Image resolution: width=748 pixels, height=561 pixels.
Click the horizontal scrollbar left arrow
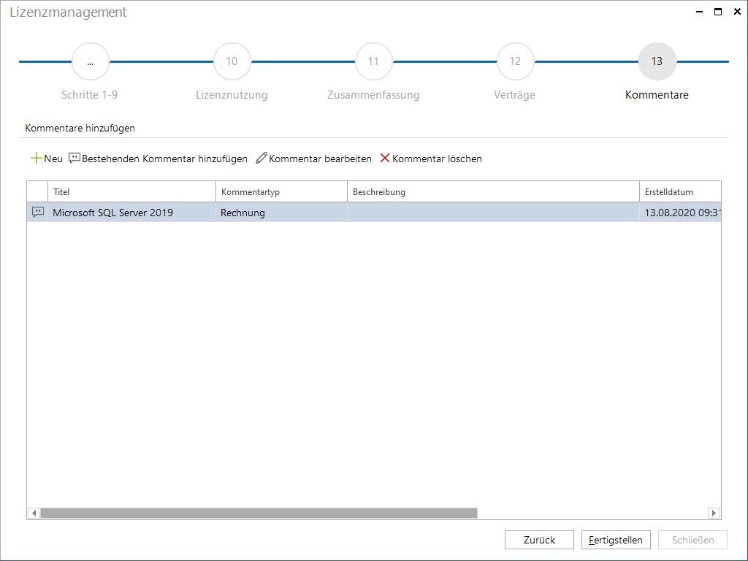pyautogui.click(x=34, y=514)
